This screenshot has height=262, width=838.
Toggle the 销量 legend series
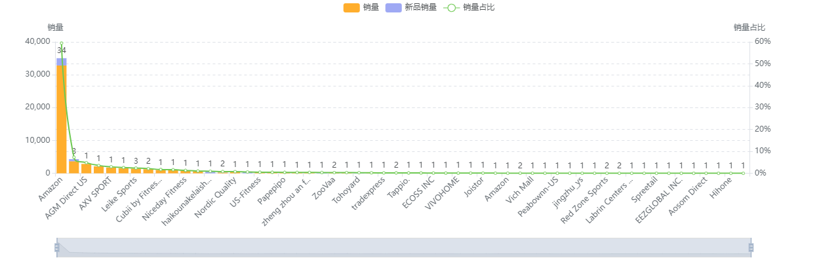361,8
